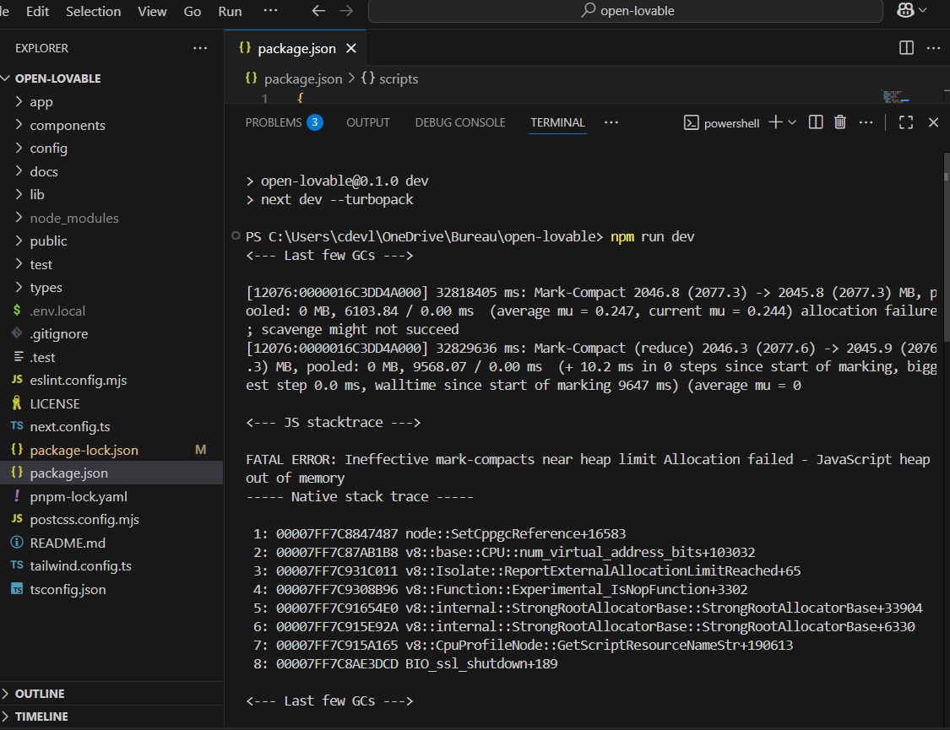The width and height of the screenshot is (950, 730).
Task: Open Copilot chat icon in title bar
Action: pyautogui.click(x=905, y=11)
